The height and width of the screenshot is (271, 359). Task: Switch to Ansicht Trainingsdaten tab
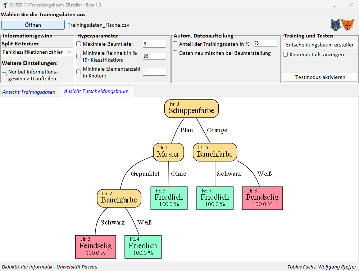click(x=29, y=92)
